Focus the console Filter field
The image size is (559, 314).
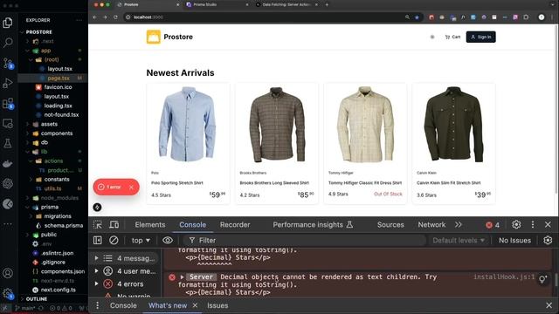(x=305, y=241)
